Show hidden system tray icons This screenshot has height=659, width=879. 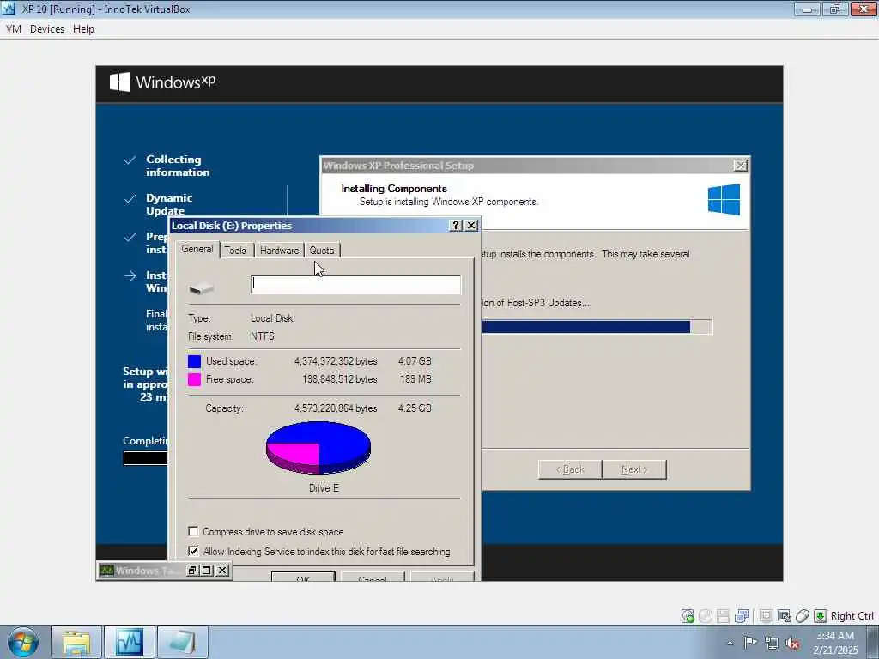730,643
